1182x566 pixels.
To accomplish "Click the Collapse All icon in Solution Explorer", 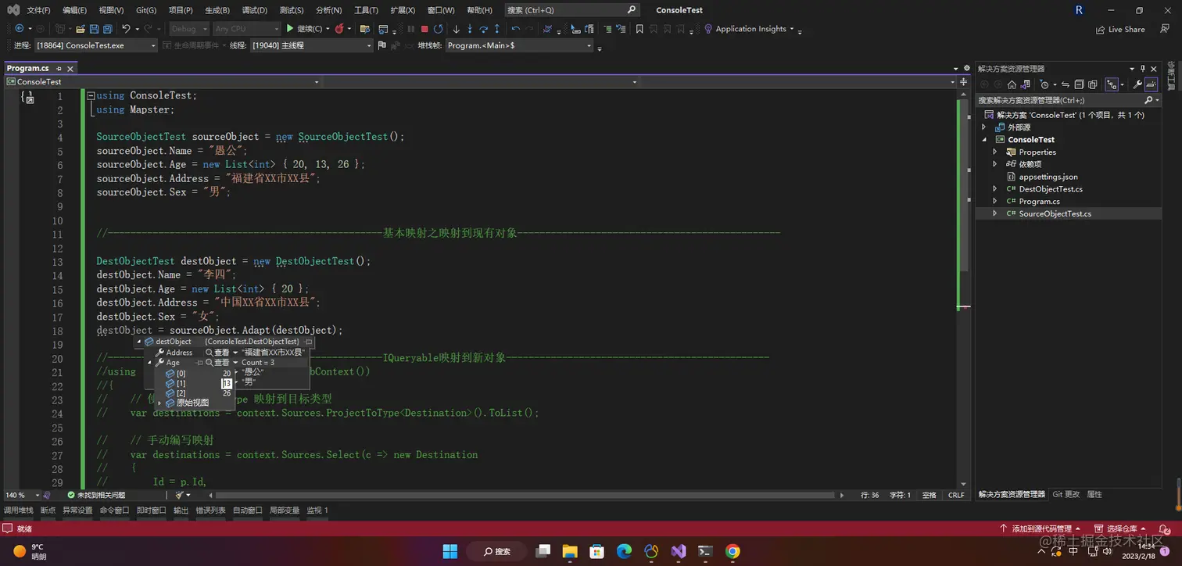I will pyautogui.click(x=1080, y=84).
